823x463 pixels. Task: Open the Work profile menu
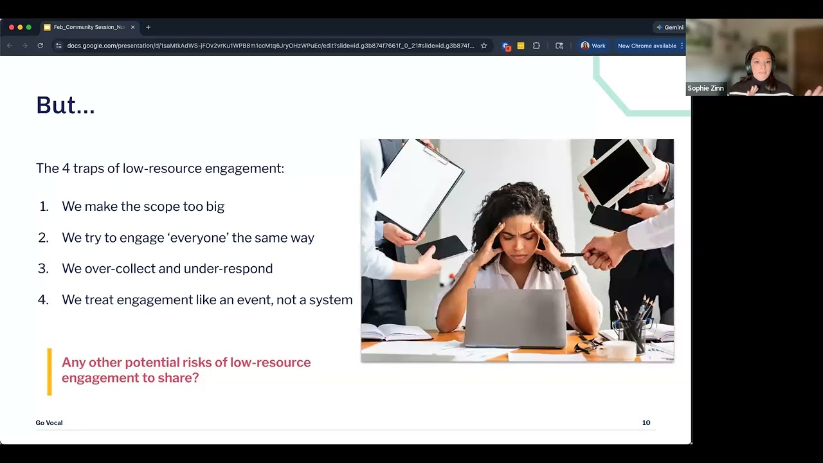[x=593, y=46]
